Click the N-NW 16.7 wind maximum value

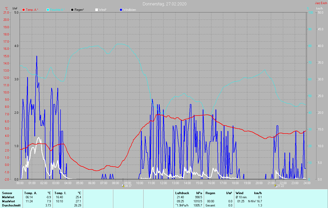(255, 201)
